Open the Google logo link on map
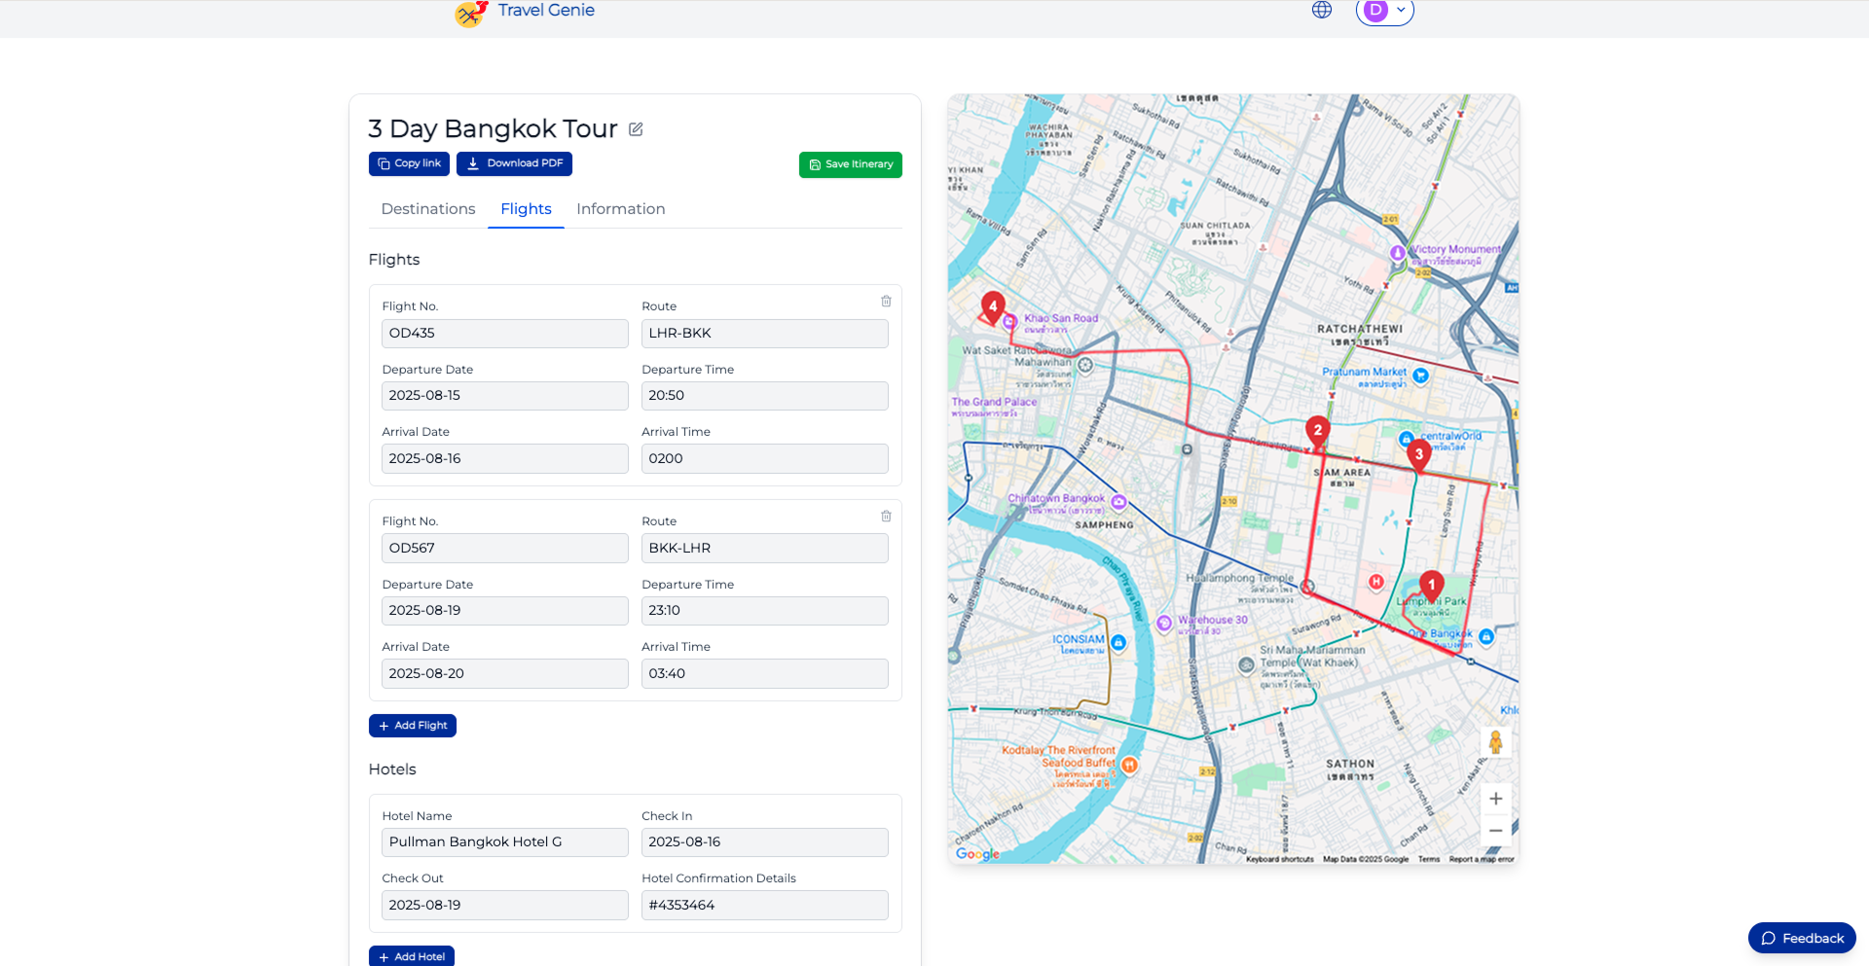 pos(977,853)
